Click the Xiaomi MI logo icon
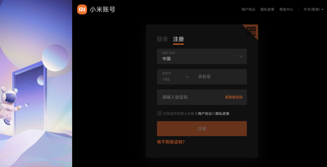The width and height of the screenshot is (327, 167). (x=82, y=9)
